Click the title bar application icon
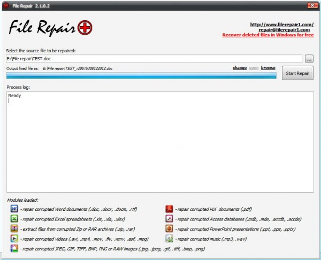The image size is (321, 260). [6, 5]
